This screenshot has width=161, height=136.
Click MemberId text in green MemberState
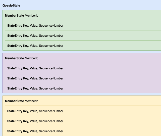31,16
